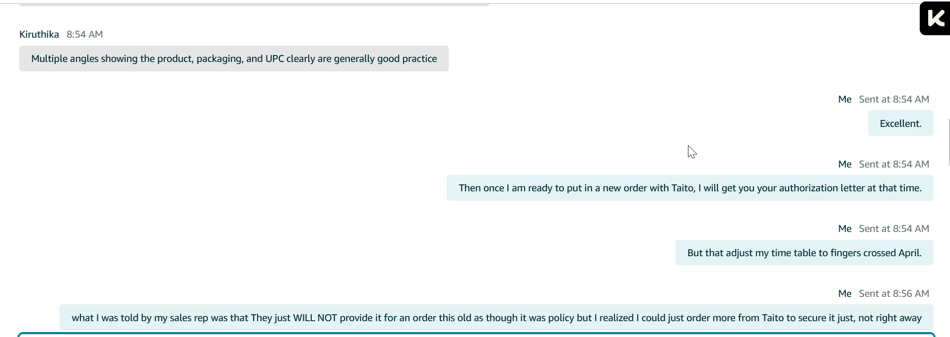Focus the teal-bordered message input box at bottom
This screenshot has width=950, height=337.
point(476,335)
